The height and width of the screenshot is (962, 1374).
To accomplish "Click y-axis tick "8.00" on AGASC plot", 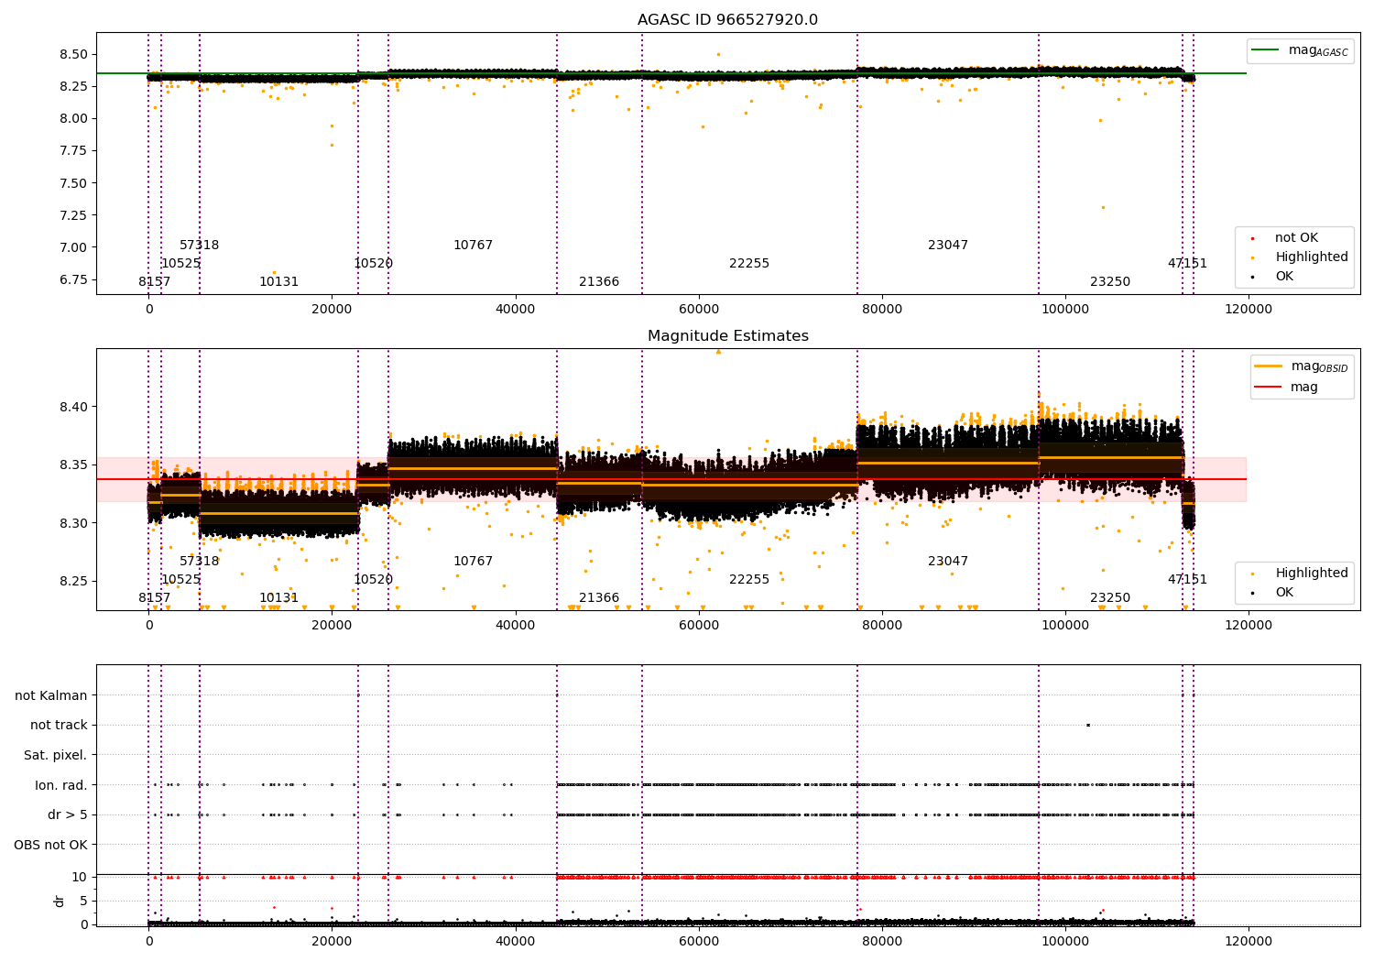I will point(74,118).
